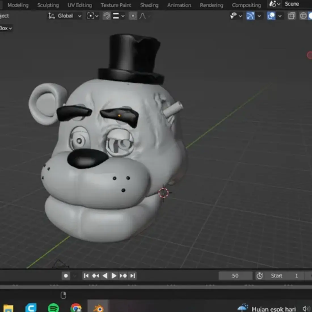Switch to the Sculpting workspace tab
Screen dimensions: 312x312
point(48,5)
